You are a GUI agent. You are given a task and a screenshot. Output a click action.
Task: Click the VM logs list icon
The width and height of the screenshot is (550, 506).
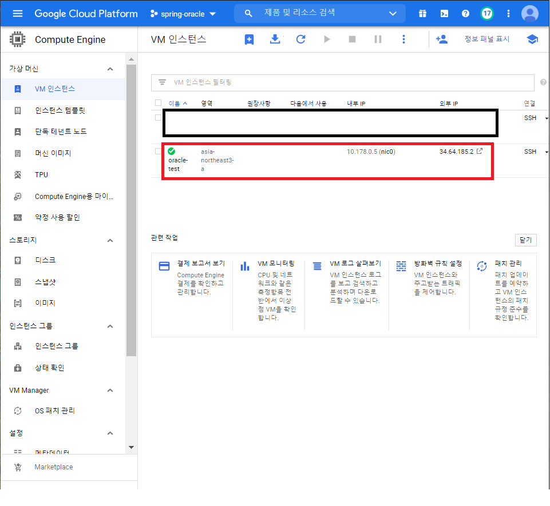317,266
